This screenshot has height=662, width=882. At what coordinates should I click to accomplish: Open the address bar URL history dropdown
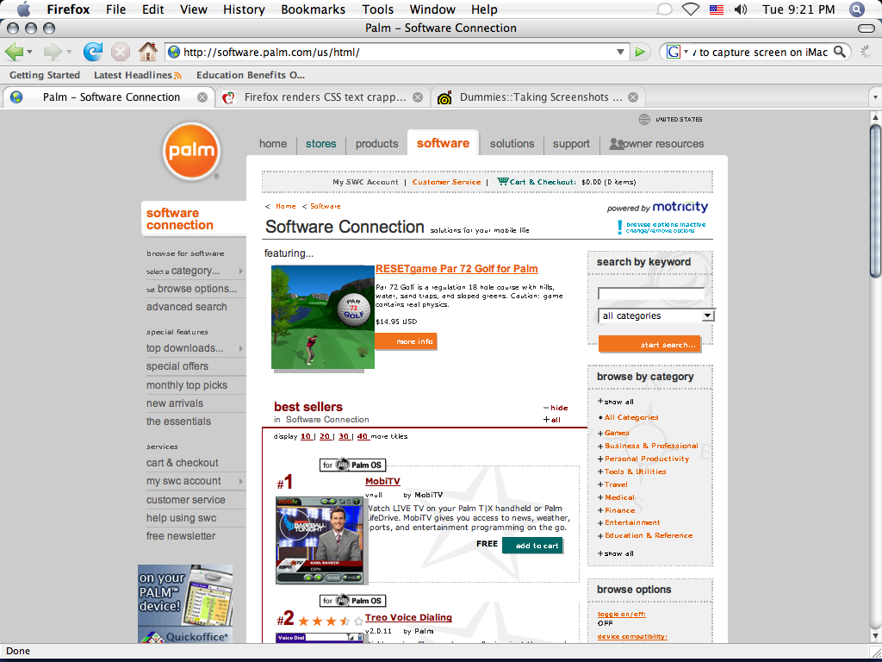point(620,52)
